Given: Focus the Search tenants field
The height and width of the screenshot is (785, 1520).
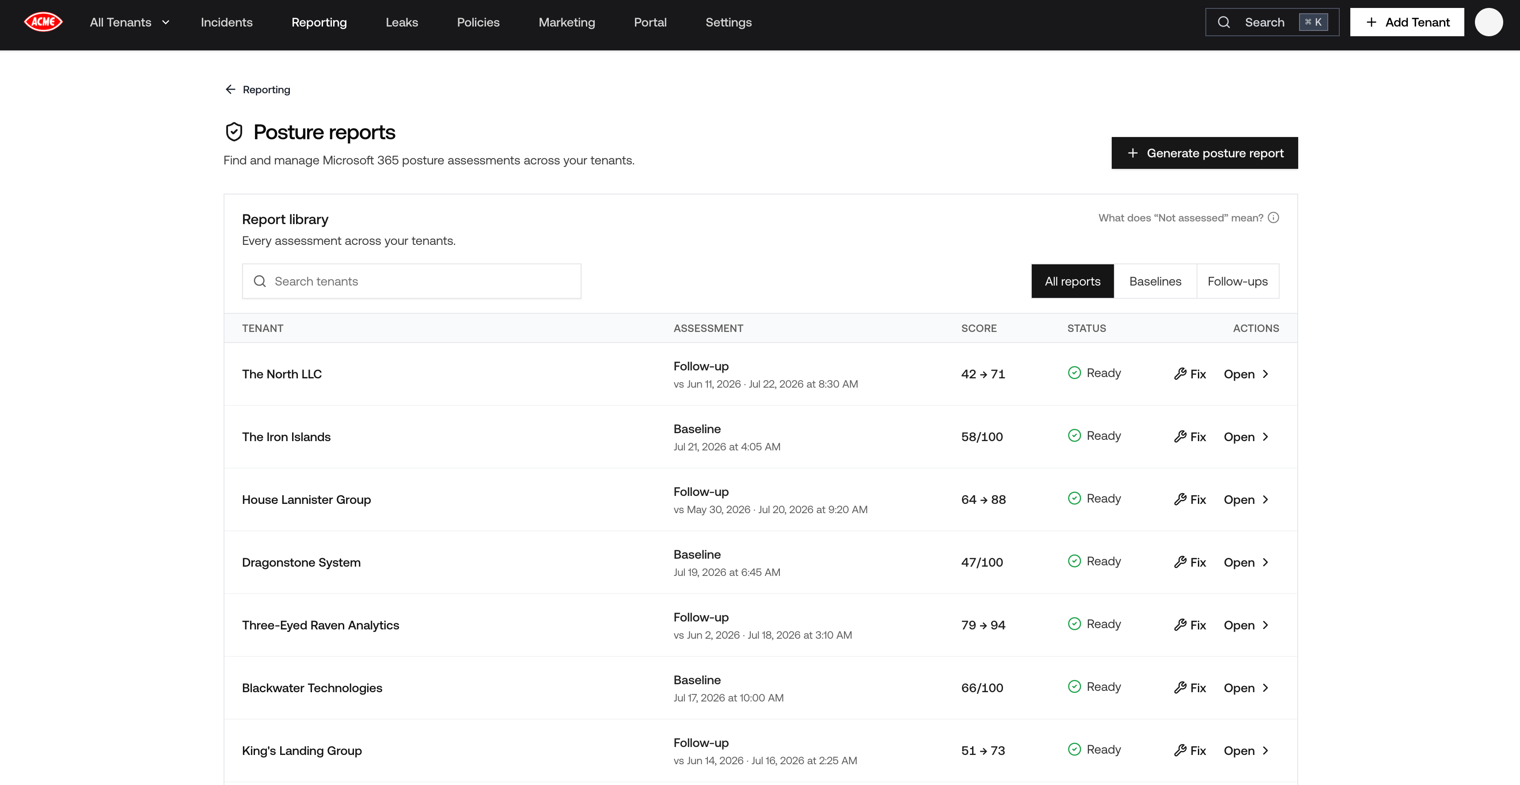Looking at the screenshot, I should click(x=411, y=281).
